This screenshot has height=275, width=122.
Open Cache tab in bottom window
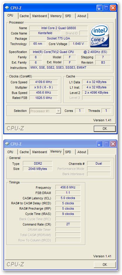tap(24, 152)
